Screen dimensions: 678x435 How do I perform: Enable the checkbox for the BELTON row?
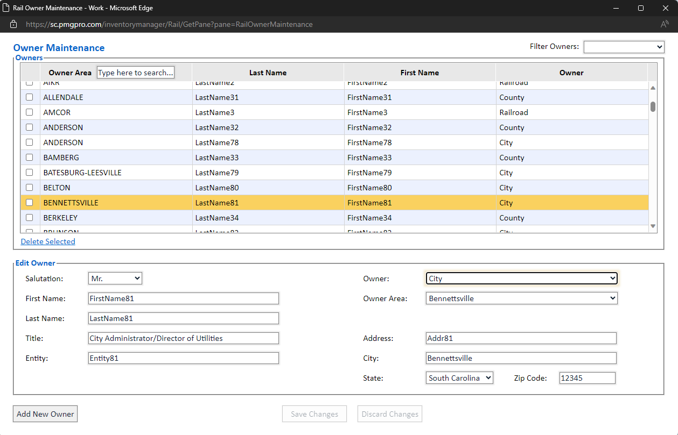click(30, 188)
